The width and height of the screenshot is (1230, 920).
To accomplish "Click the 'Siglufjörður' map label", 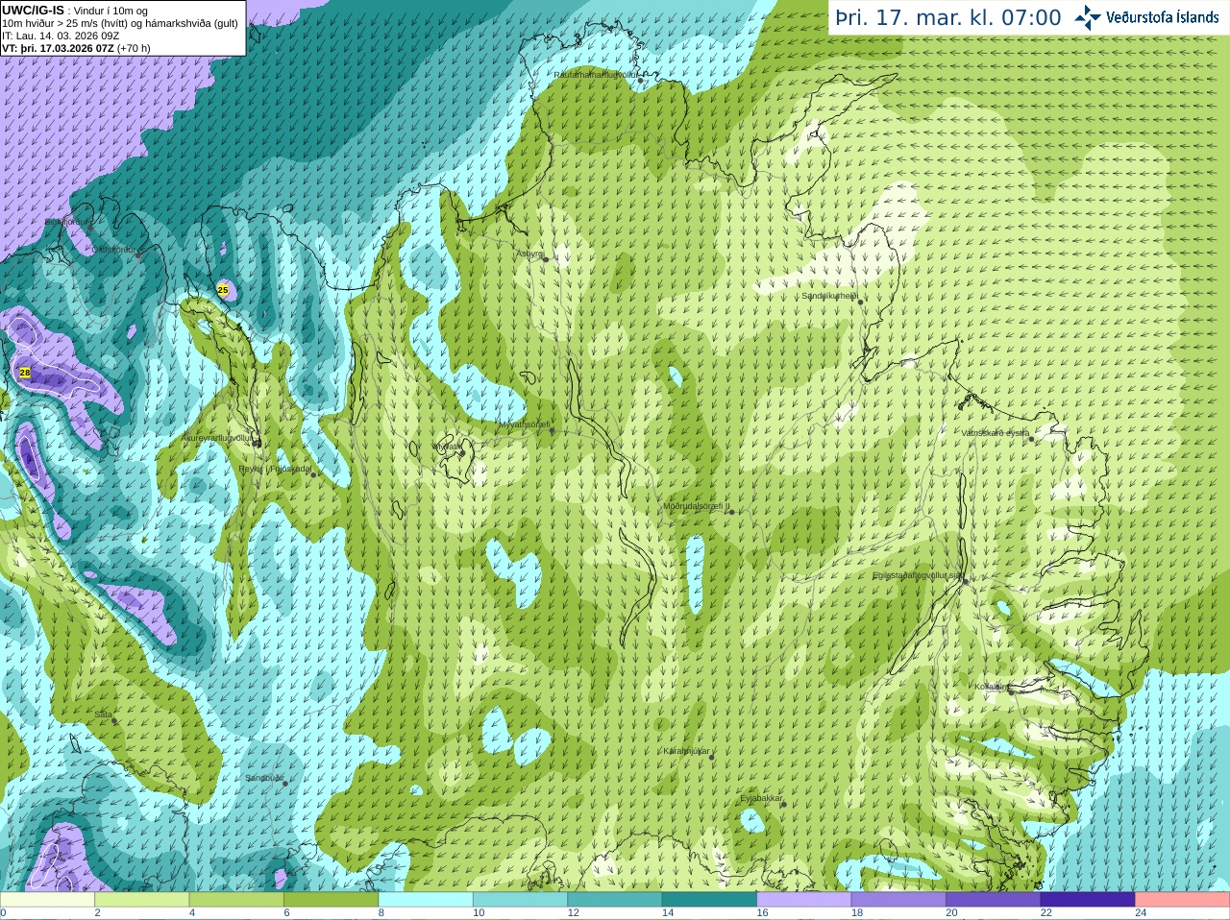I will click(x=67, y=221).
